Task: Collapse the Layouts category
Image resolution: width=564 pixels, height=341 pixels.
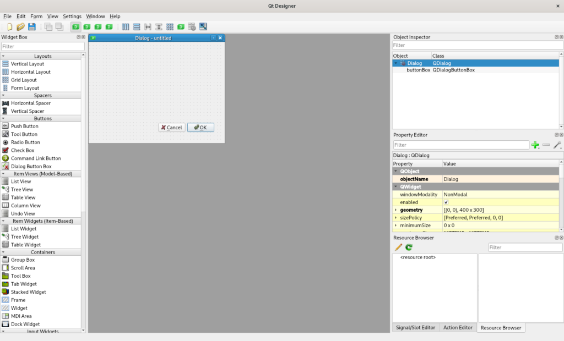Action: coord(3,56)
